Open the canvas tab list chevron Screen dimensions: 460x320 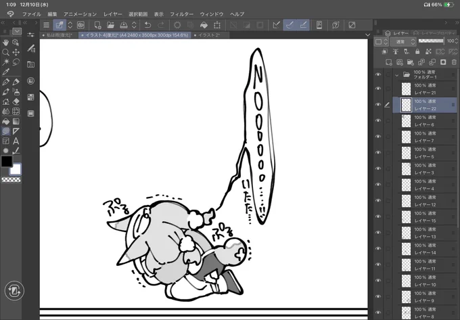(367, 35)
